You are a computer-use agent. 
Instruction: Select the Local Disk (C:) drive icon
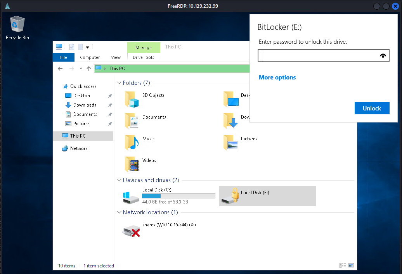[131, 198]
